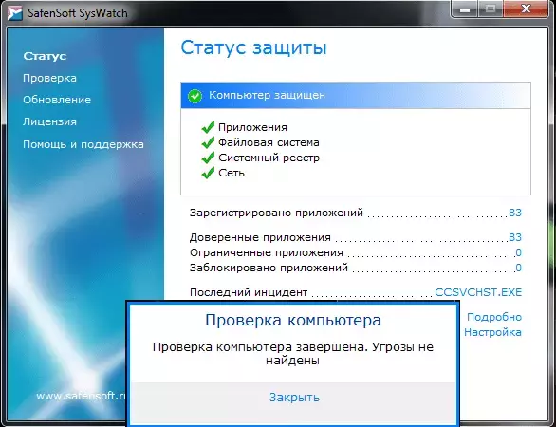Click the Проверка компьютера popup title

[x=293, y=321]
